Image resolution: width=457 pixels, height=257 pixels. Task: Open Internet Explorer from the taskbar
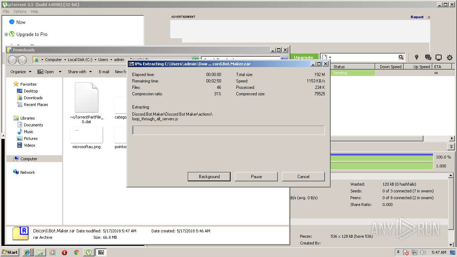click(x=27, y=252)
